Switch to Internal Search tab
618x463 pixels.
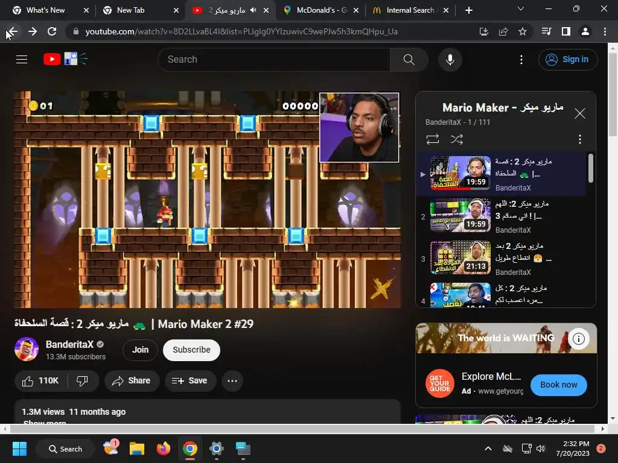[x=410, y=10]
